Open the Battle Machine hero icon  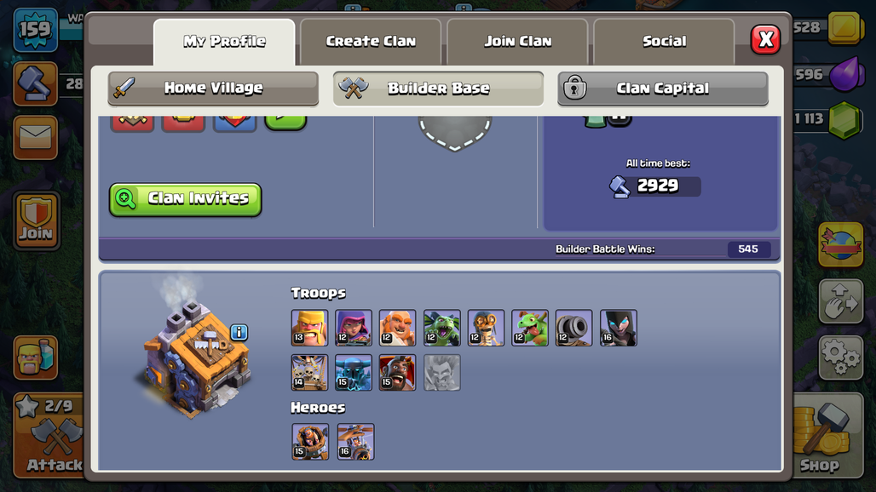(310, 442)
